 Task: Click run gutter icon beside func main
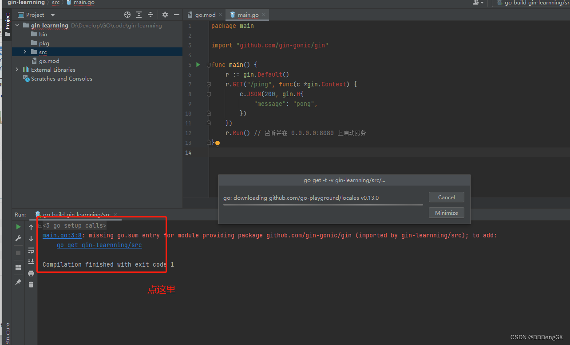[x=198, y=65]
